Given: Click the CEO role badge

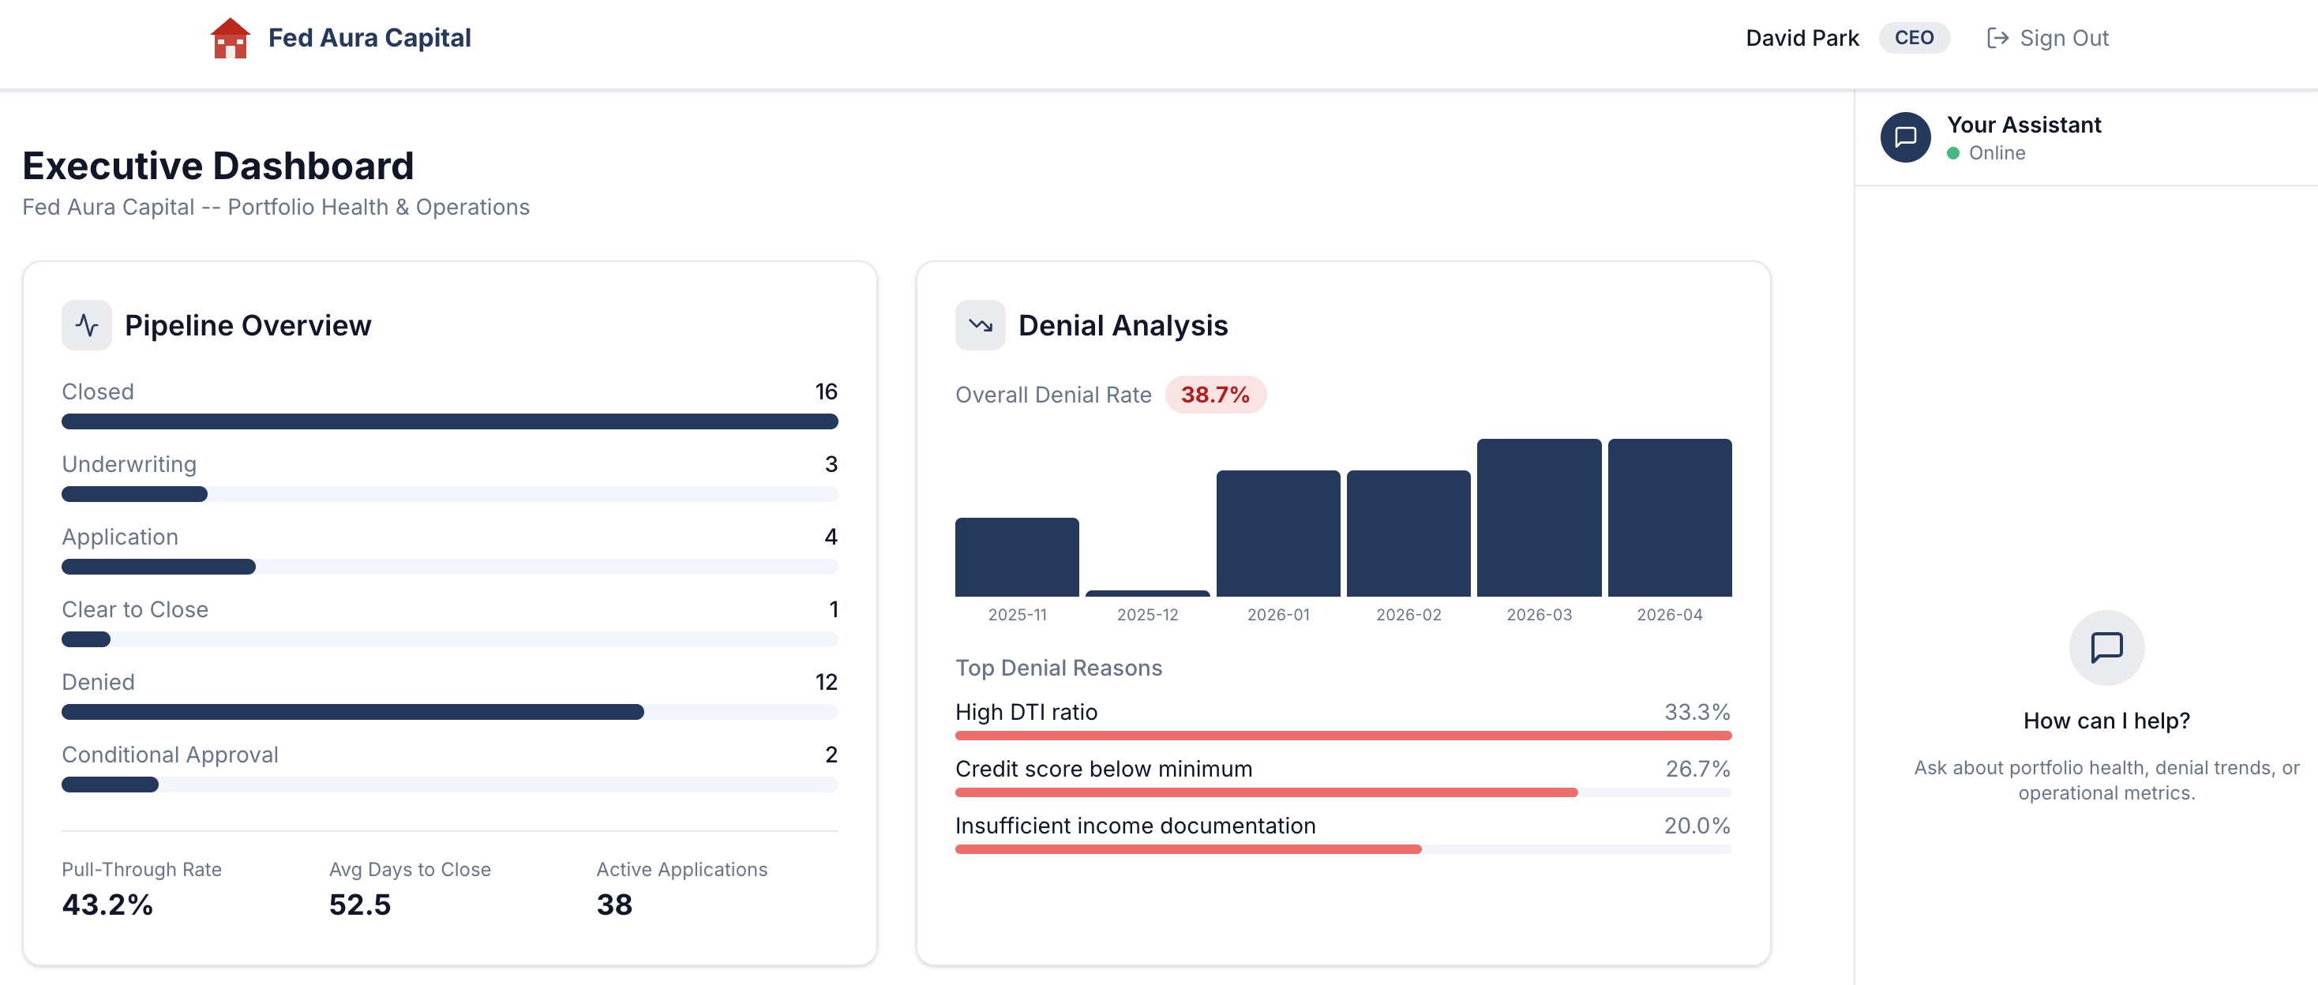Looking at the screenshot, I should [x=1913, y=38].
